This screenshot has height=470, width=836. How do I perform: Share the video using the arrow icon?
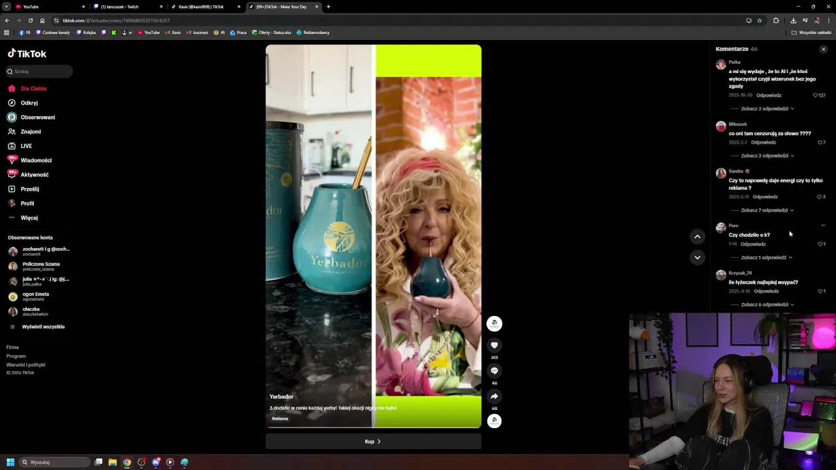(494, 396)
